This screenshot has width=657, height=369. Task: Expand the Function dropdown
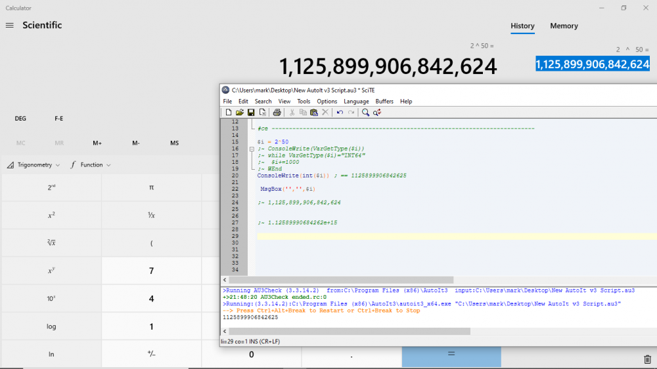[91, 165]
